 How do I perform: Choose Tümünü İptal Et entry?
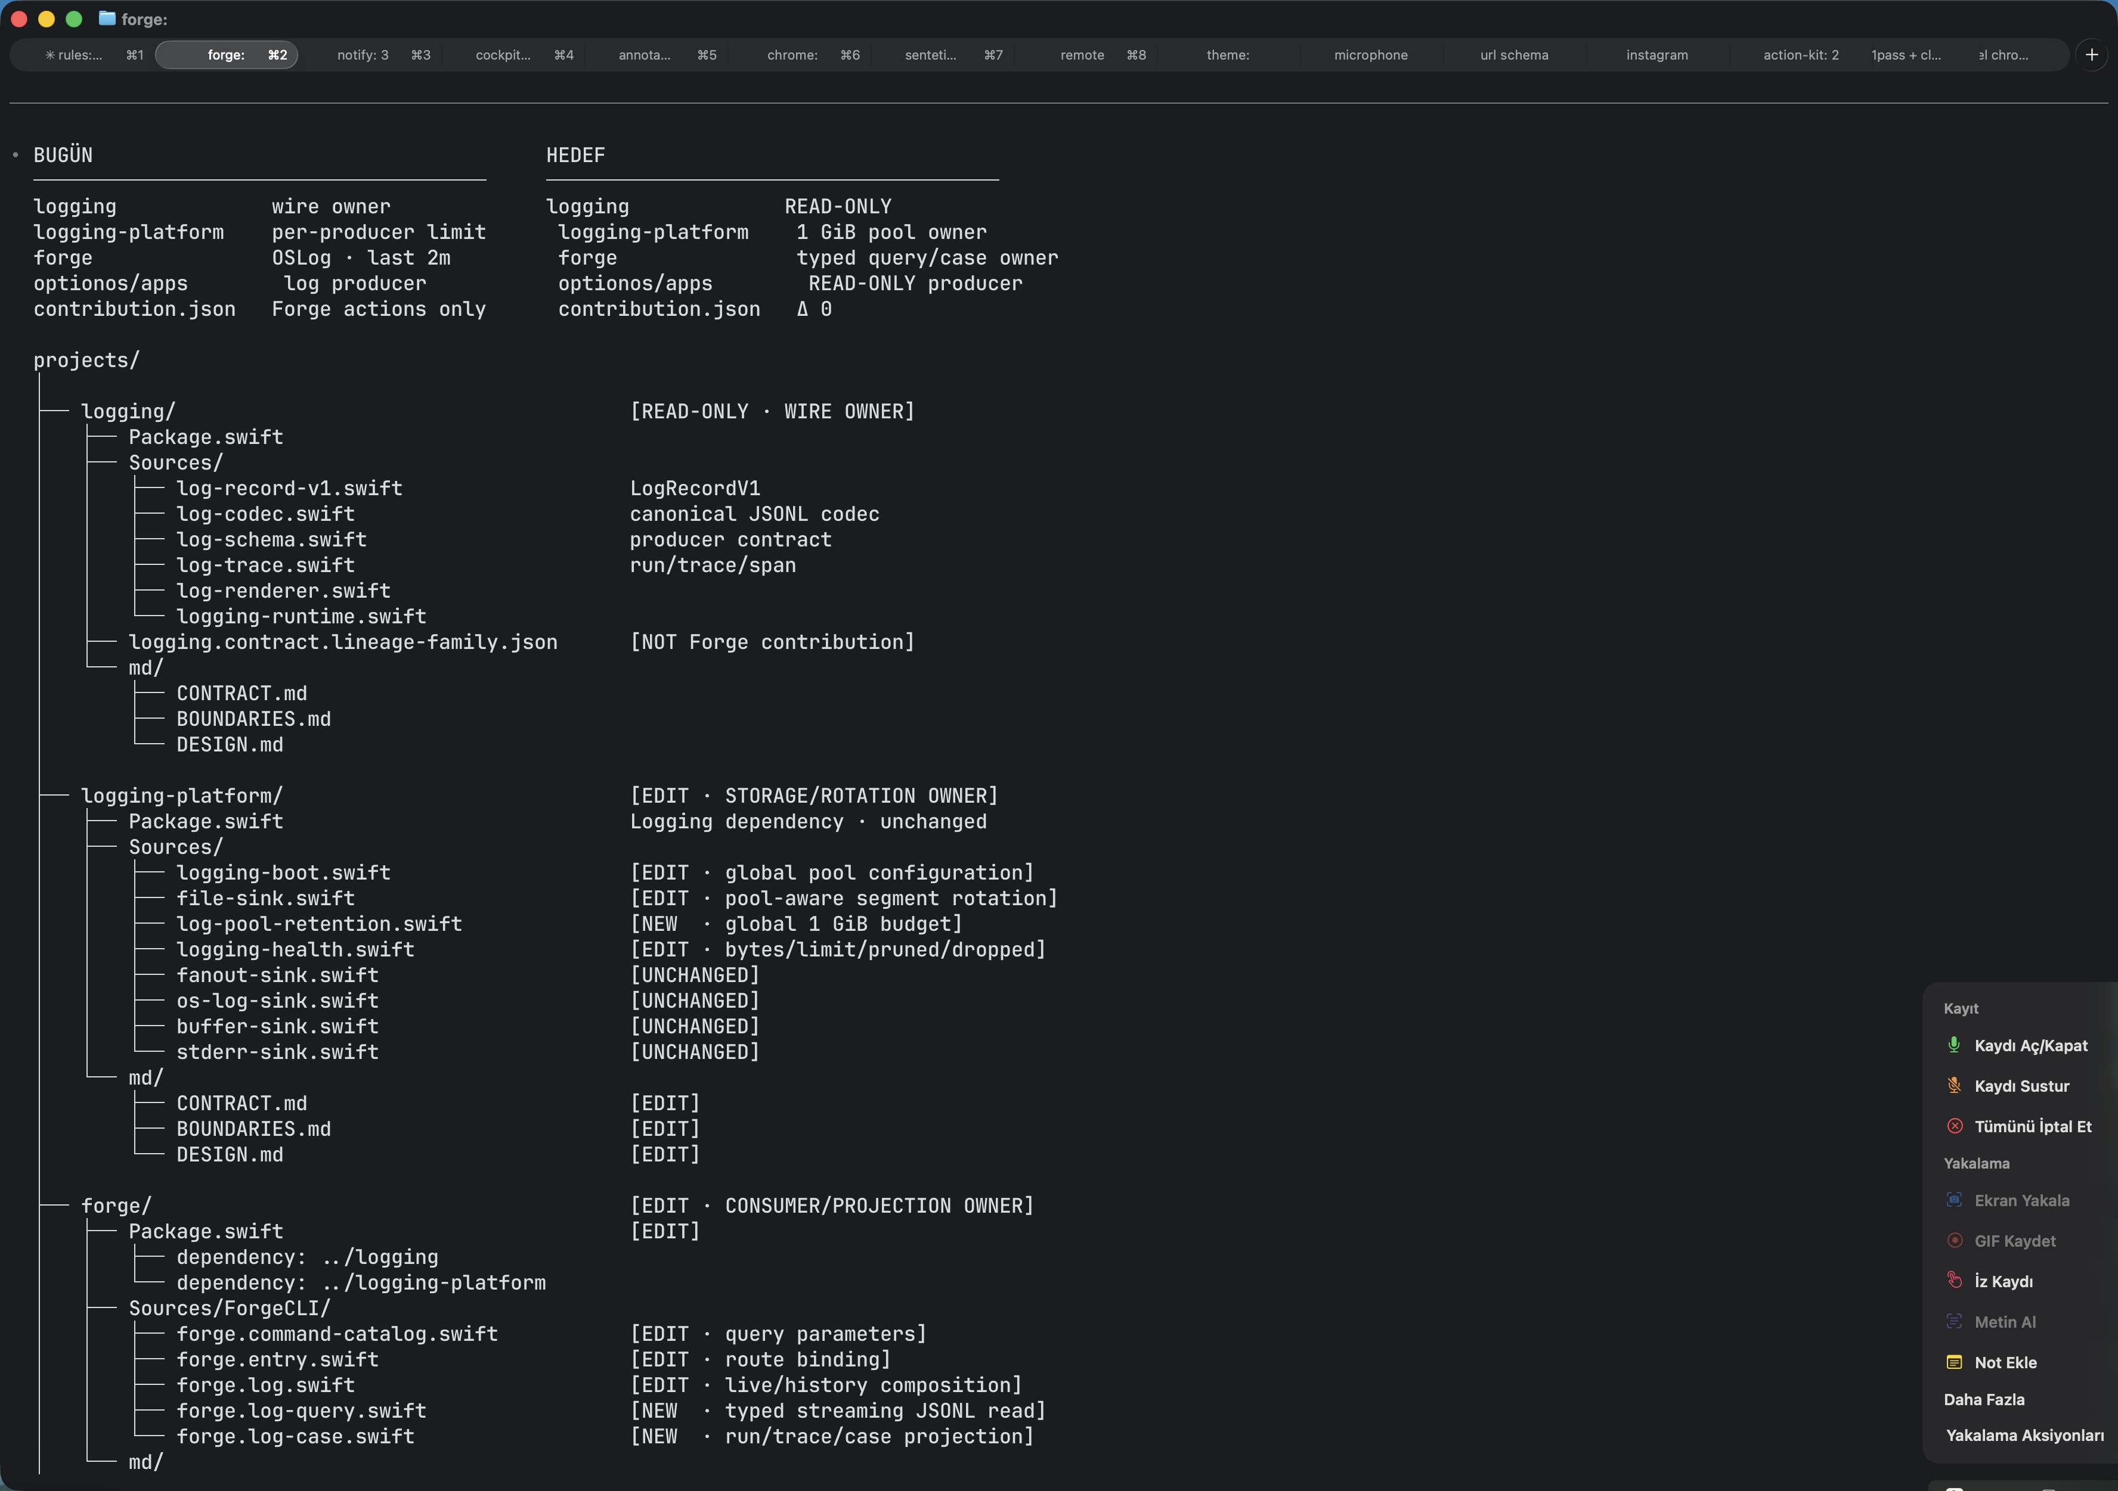[x=2020, y=1126]
